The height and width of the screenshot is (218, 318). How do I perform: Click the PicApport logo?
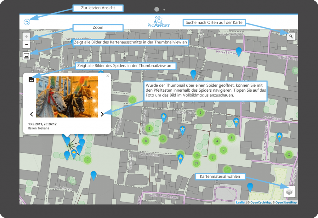pyautogui.click(x=159, y=22)
